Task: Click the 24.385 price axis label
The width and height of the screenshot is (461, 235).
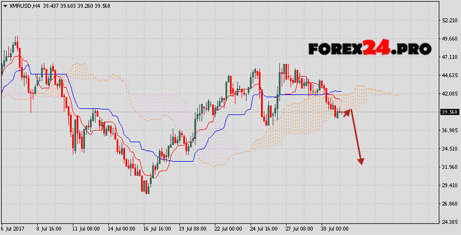Action: [449, 222]
